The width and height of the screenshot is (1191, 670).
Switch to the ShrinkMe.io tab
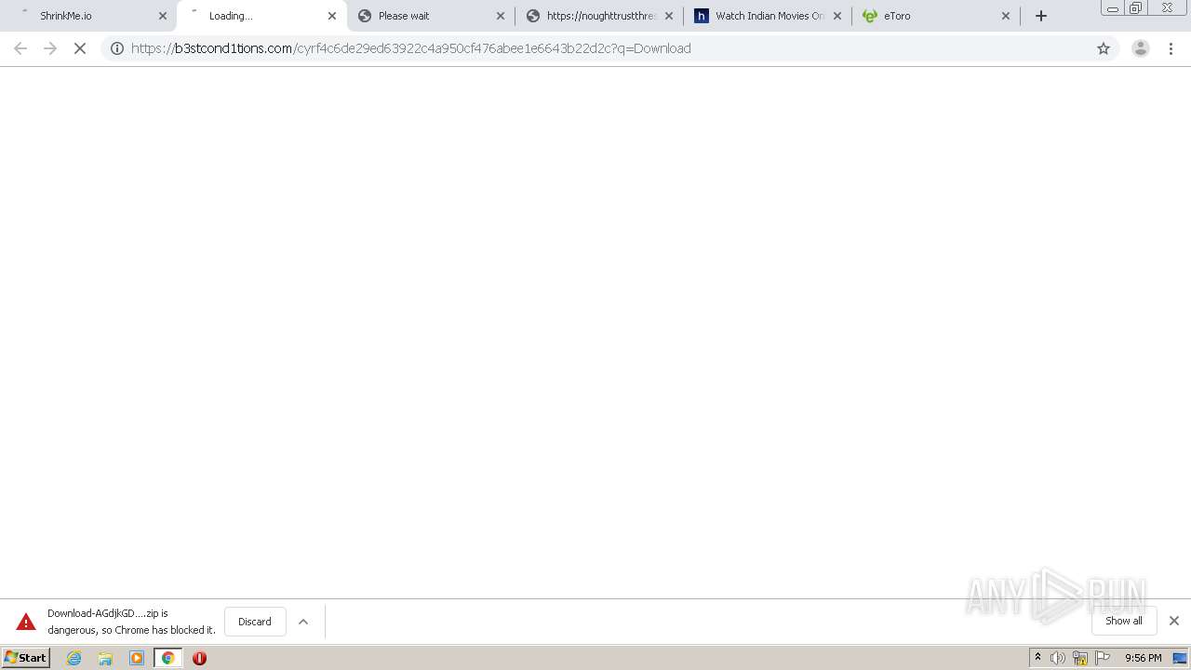point(90,16)
